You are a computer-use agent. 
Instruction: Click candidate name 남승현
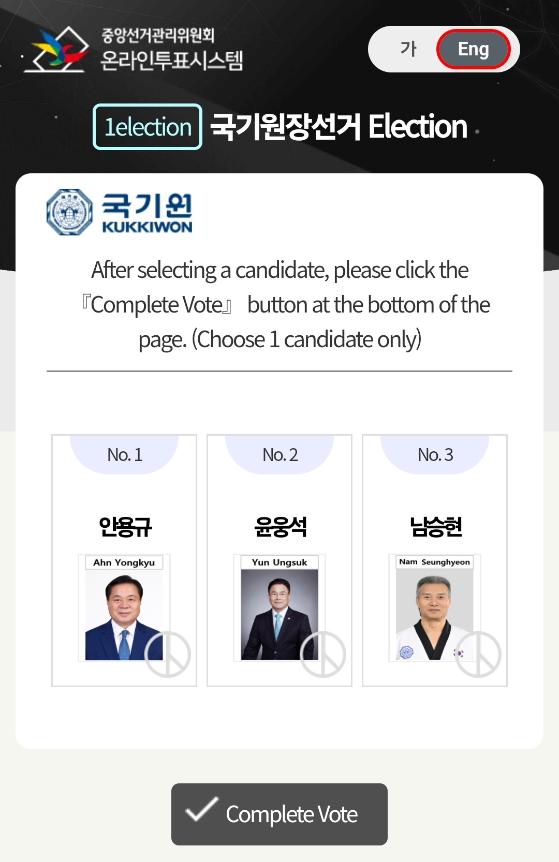coord(435,527)
